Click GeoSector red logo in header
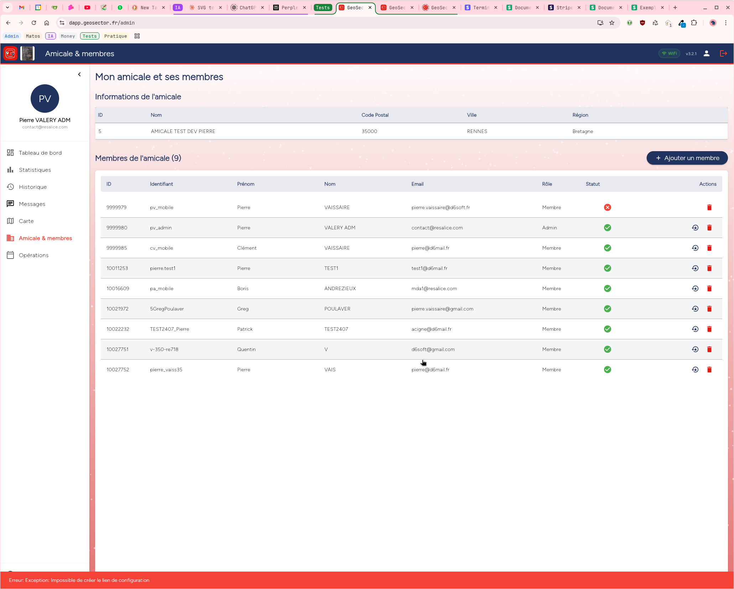The image size is (734, 589). [10, 53]
